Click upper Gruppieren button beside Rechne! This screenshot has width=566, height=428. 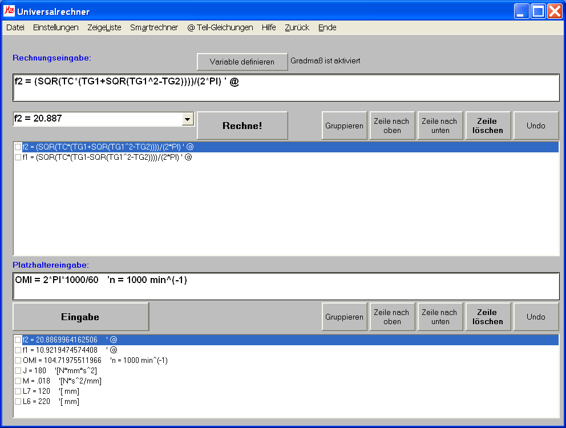tap(345, 126)
